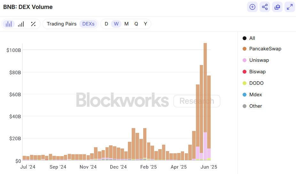The image size is (296, 174).
Task: Share the BNB DEX Volume chart
Action: click(x=265, y=7)
